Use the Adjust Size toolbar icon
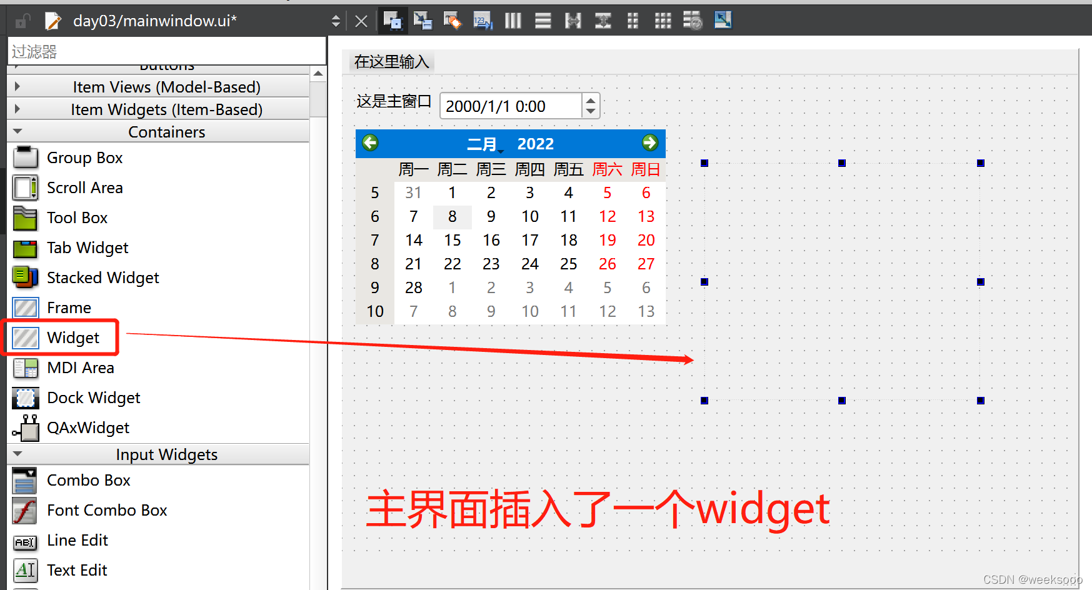 pos(723,20)
